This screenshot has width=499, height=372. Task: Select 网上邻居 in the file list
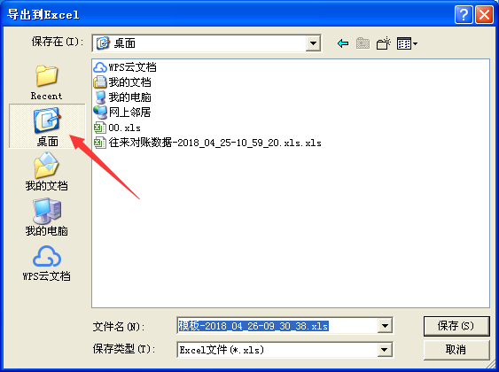pyautogui.click(x=122, y=112)
